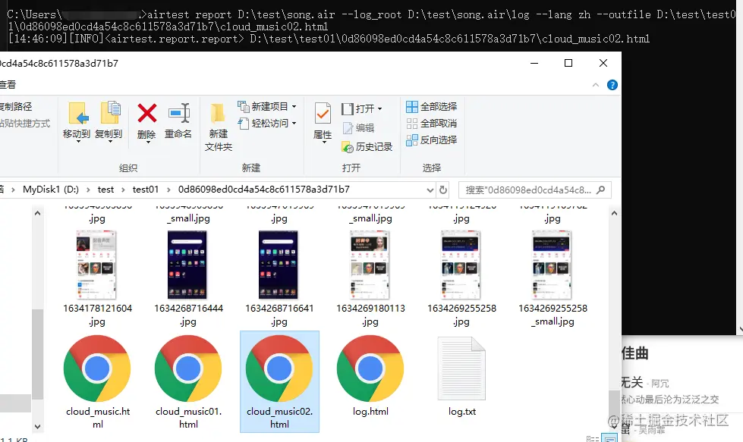Select the 1634269180113.jpg thumbnail
The image size is (743, 442).
370,265
